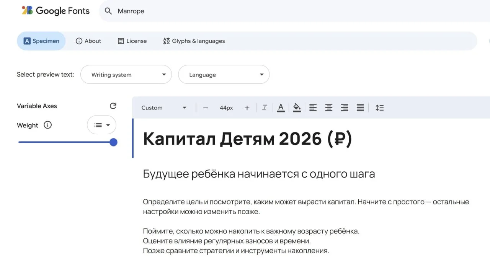
Task: Switch to the Specimen tab
Action: click(41, 41)
